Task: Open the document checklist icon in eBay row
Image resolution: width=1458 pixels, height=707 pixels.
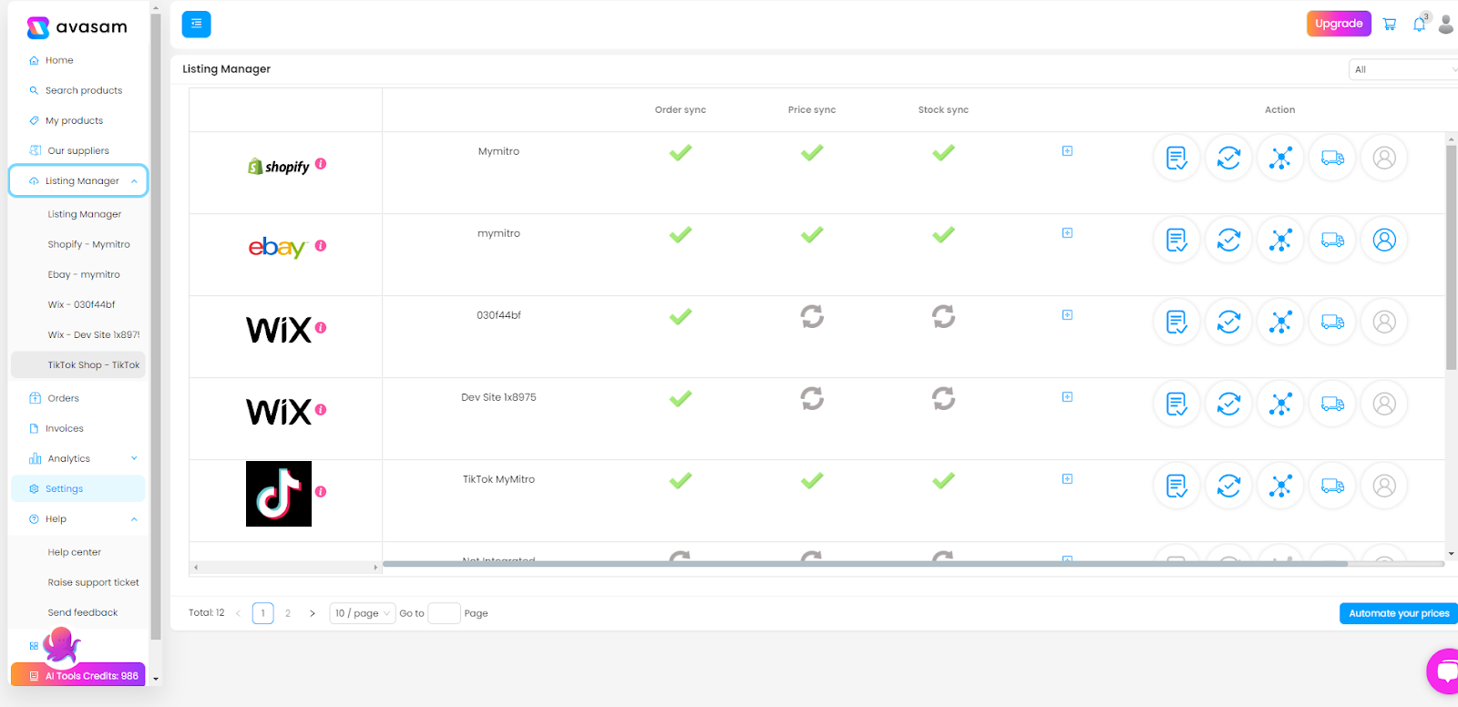Action: coord(1176,240)
